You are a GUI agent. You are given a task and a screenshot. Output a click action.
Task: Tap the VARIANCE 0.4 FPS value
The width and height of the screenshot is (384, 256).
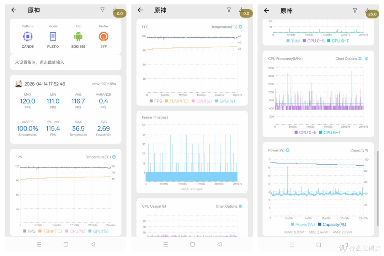[103, 101]
